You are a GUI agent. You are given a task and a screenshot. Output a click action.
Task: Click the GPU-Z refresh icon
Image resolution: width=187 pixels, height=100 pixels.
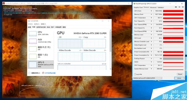(x=179, y=7)
